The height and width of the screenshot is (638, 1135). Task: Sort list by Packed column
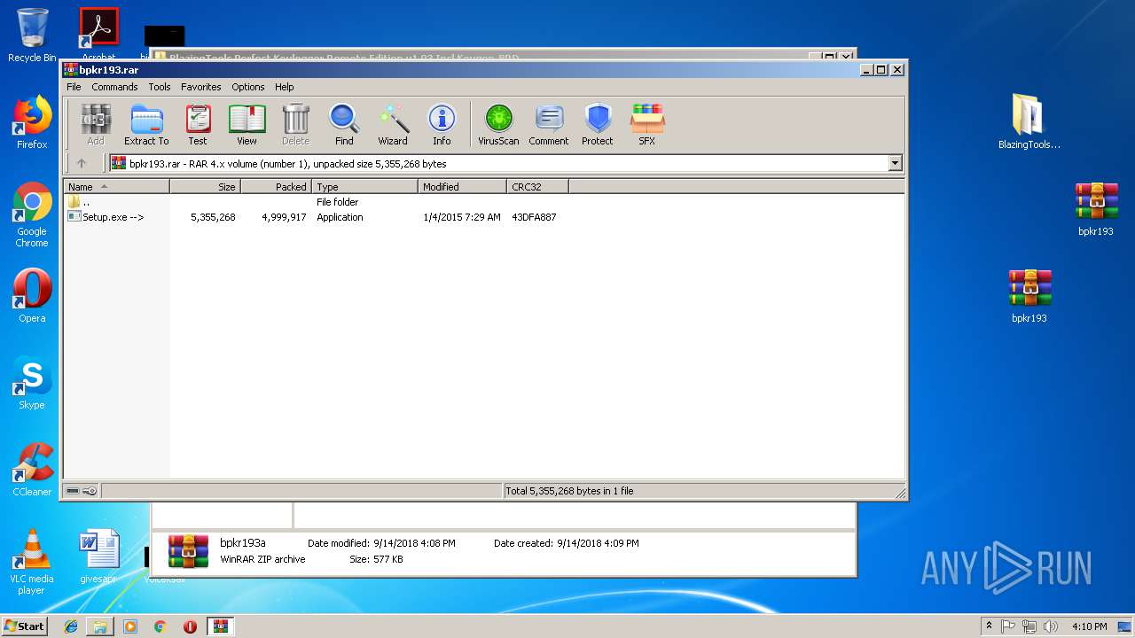click(276, 186)
